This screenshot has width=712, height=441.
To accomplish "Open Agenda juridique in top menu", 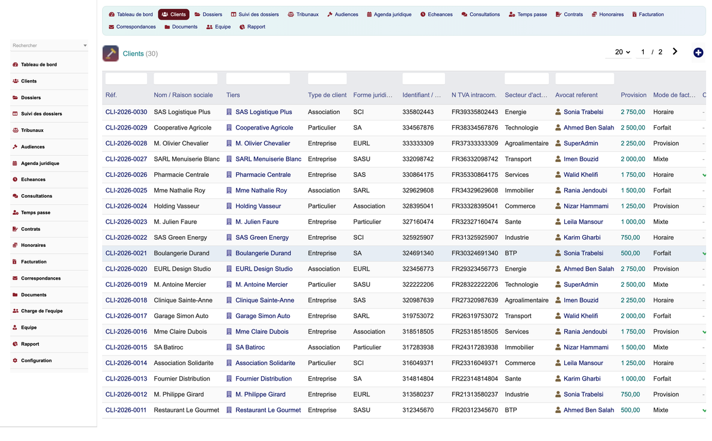I will tap(389, 14).
